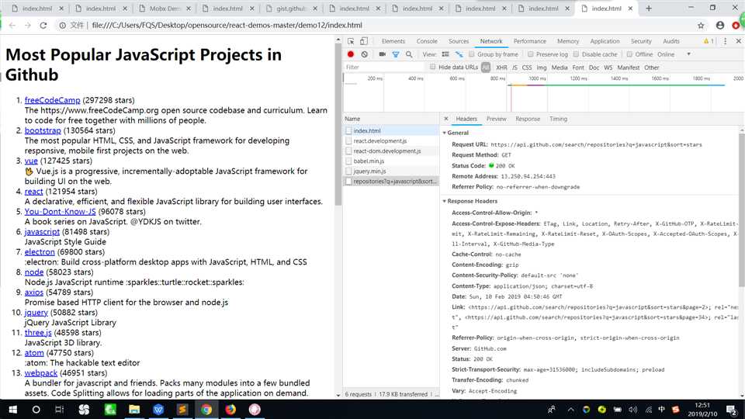745x419 pixels.
Task: Switch to the Console panel
Action: [427, 41]
